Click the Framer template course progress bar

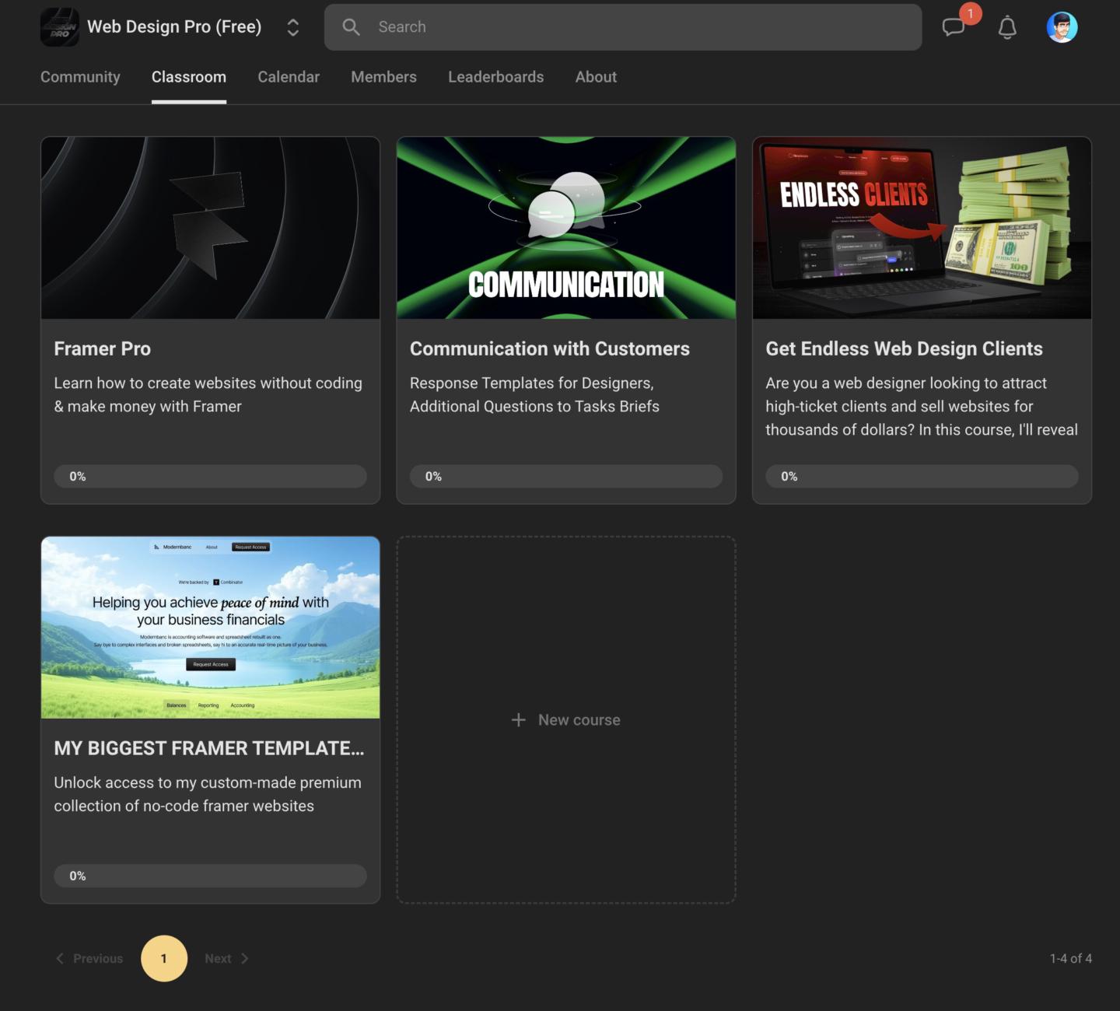[x=210, y=876]
